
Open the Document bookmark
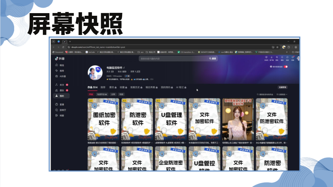coord(58,52)
